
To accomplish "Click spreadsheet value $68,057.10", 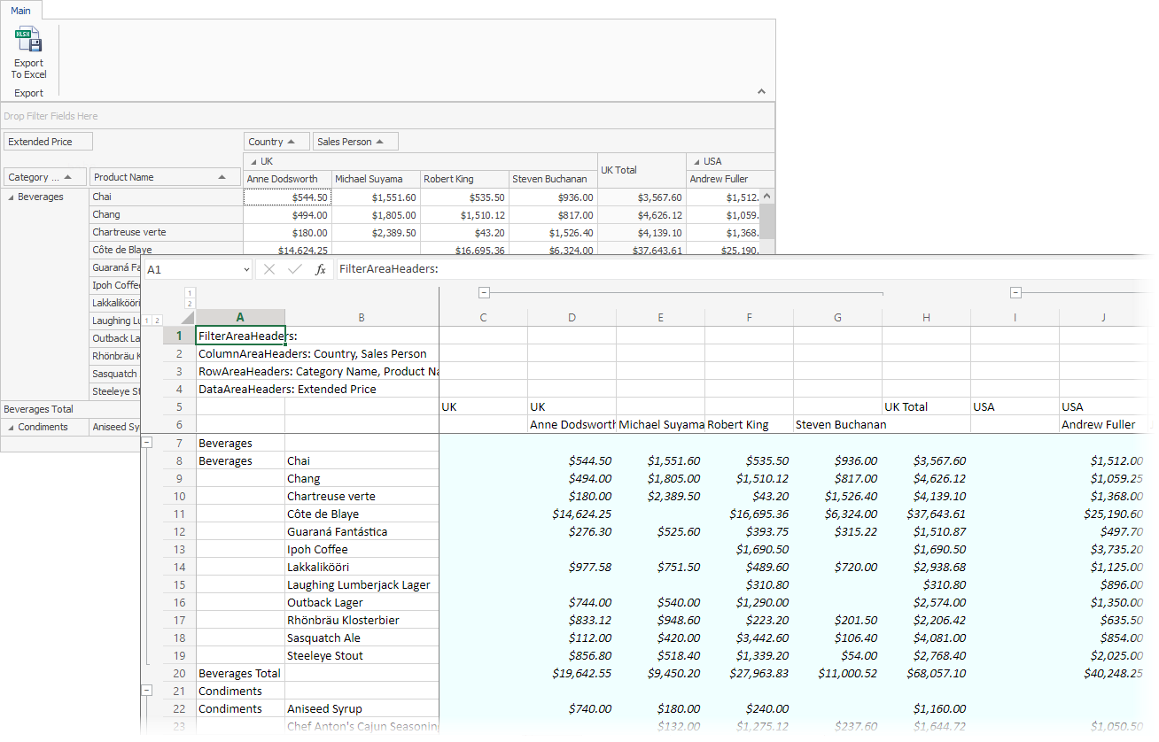I will pos(936,673).
